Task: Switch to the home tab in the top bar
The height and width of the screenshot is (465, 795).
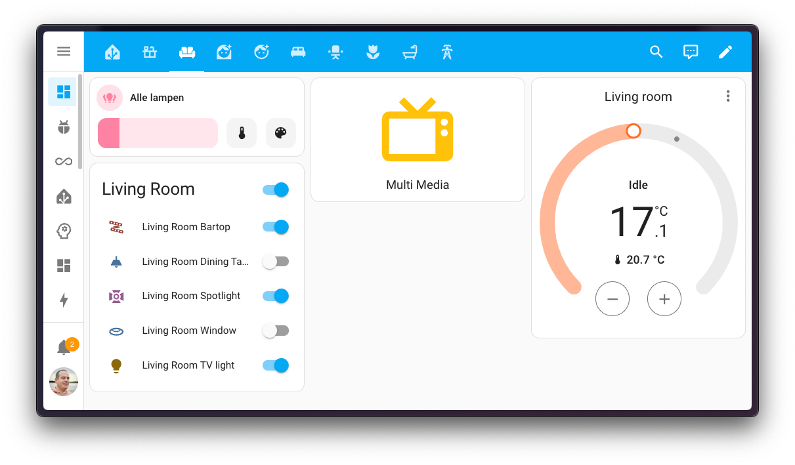Action: click(x=112, y=52)
